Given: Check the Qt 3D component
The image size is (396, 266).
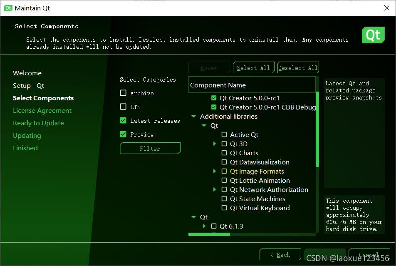Looking at the screenshot, I should pyautogui.click(x=224, y=144).
